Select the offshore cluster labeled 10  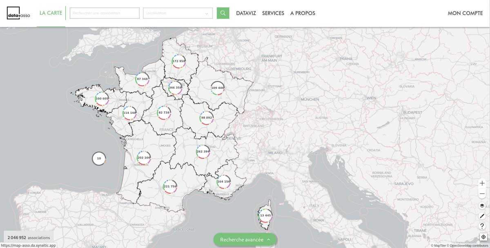tap(99, 159)
